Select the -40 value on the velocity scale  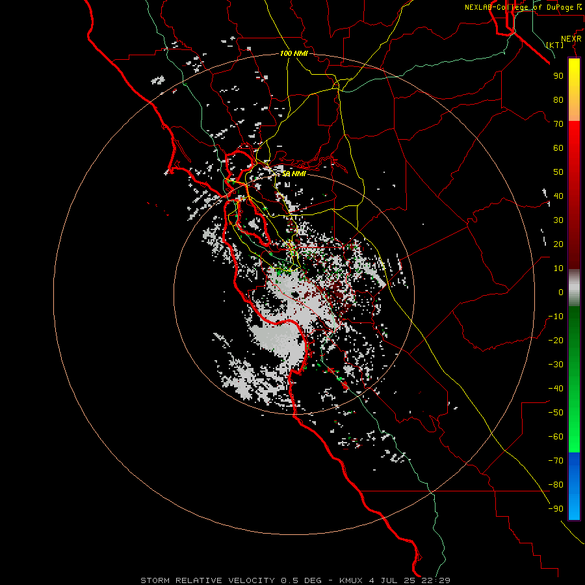point(556,389)
